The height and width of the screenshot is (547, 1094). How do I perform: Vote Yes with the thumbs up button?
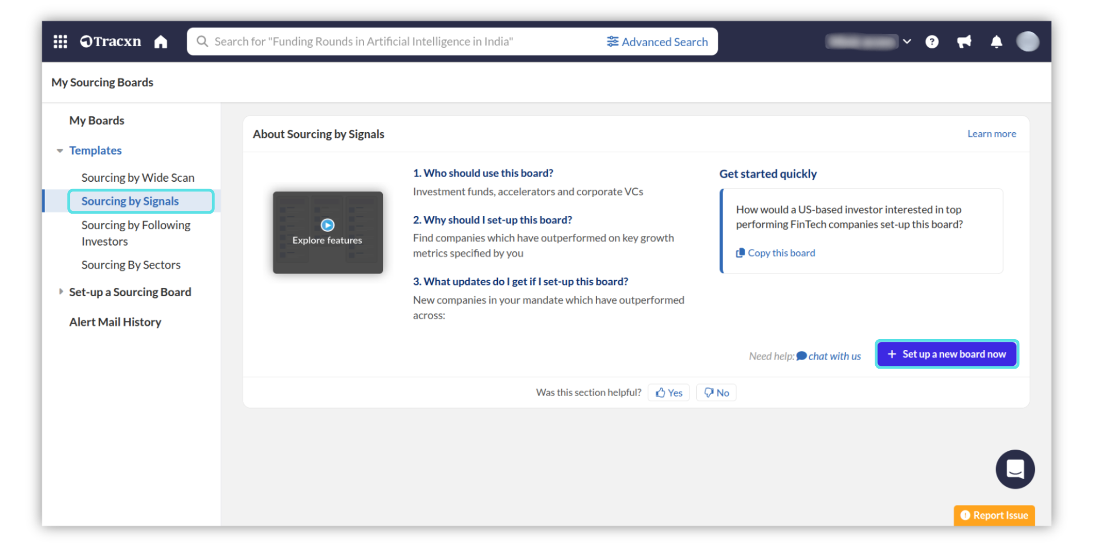[668, 393]
